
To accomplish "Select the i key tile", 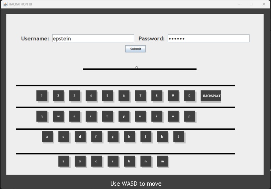I will pos(157,116).
